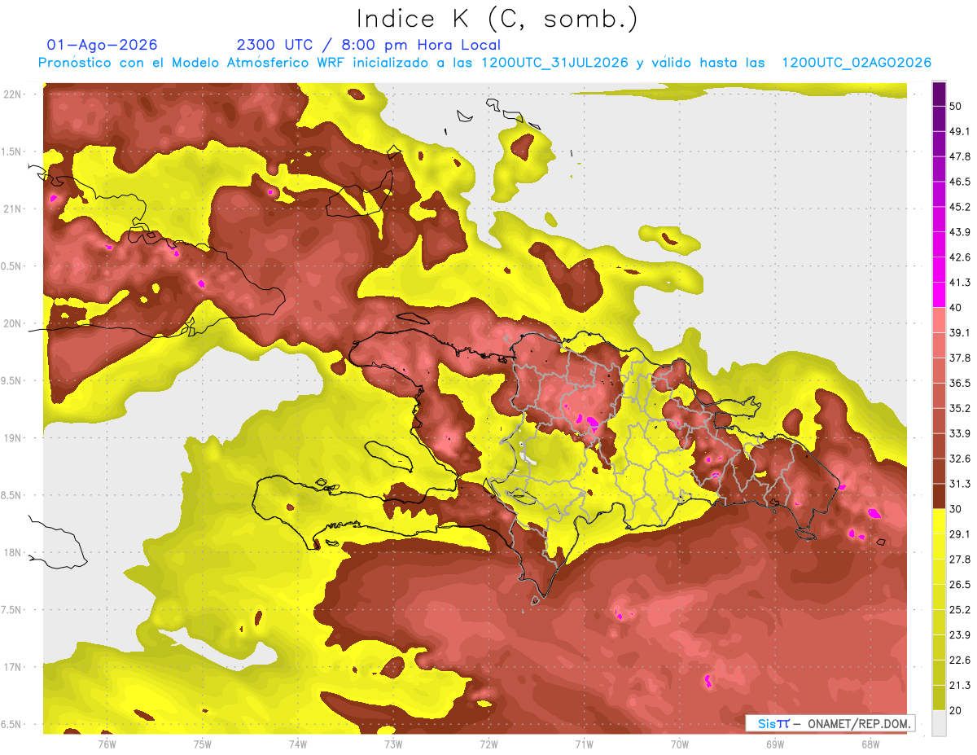Click the '0.5N' latitude label
The image size is (977, 755).
(x=12, y=266)
